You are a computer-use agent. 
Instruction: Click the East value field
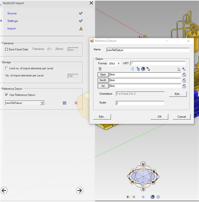[145, 74]
